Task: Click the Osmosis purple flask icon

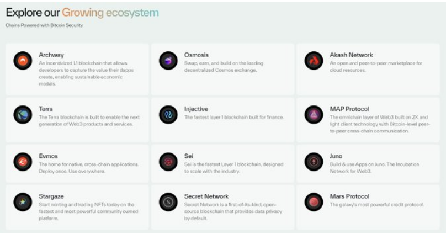Action: click(168, 61)
